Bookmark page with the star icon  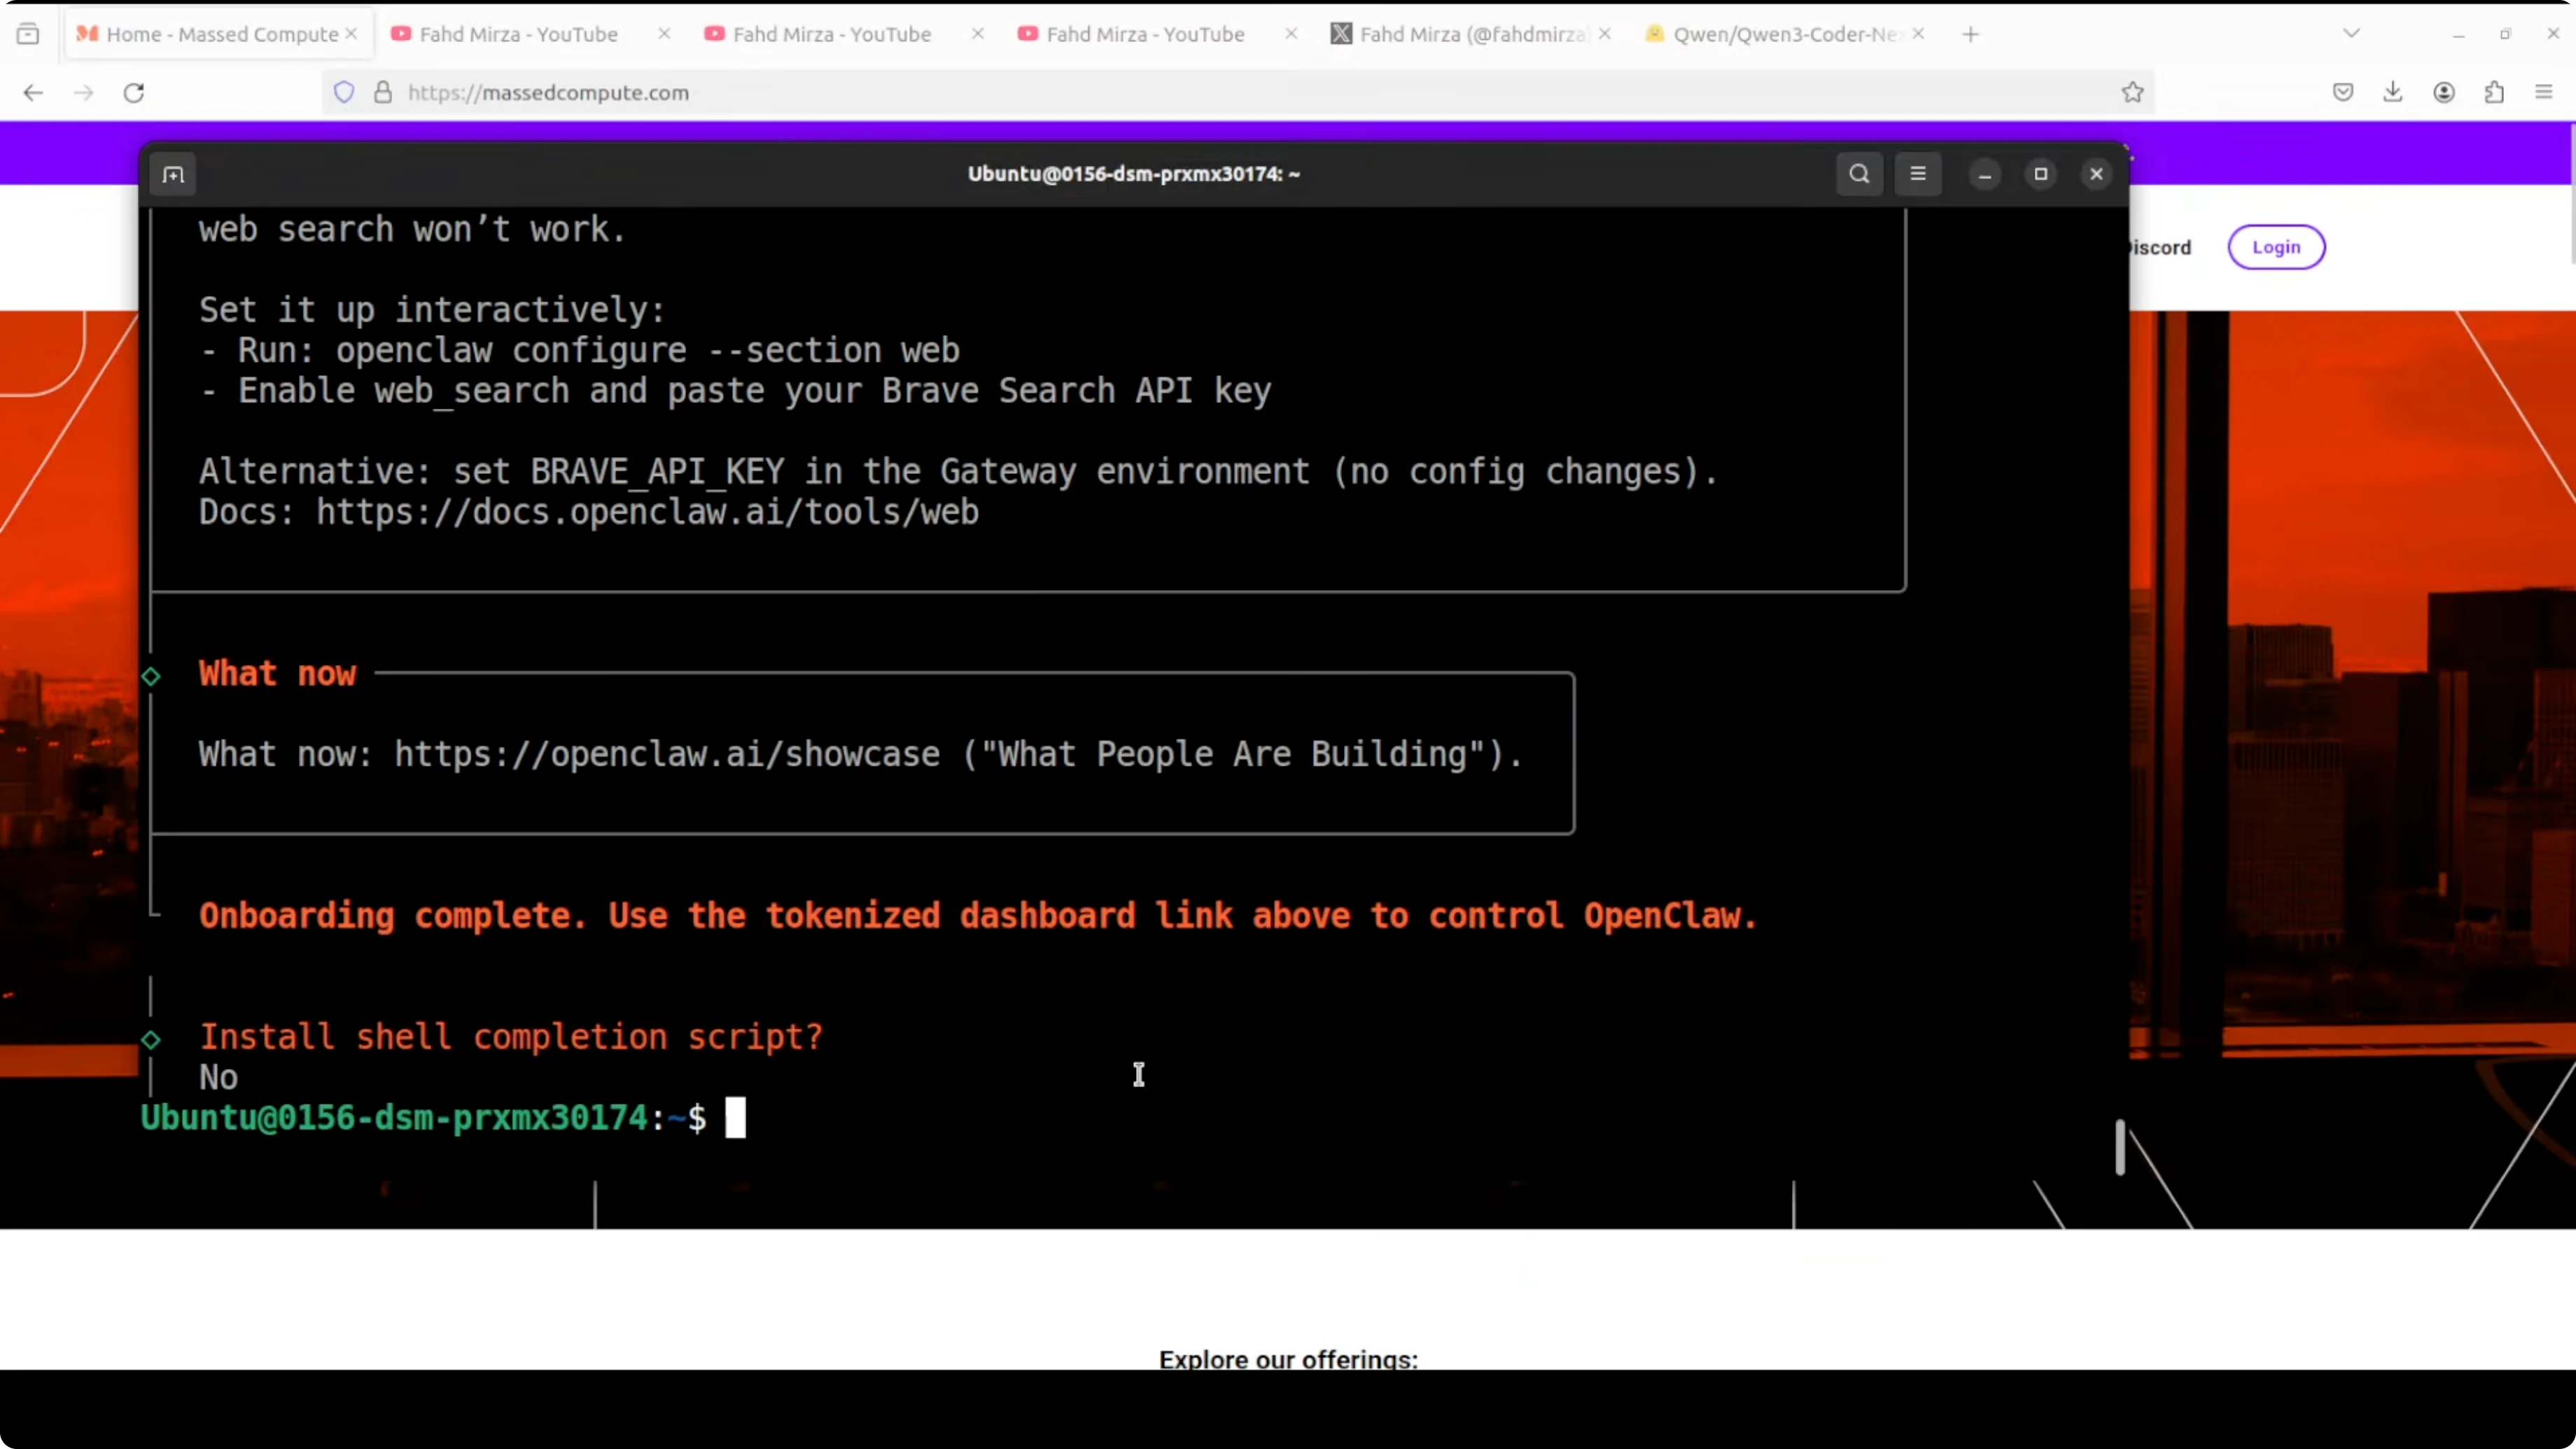coord(2132,92)
